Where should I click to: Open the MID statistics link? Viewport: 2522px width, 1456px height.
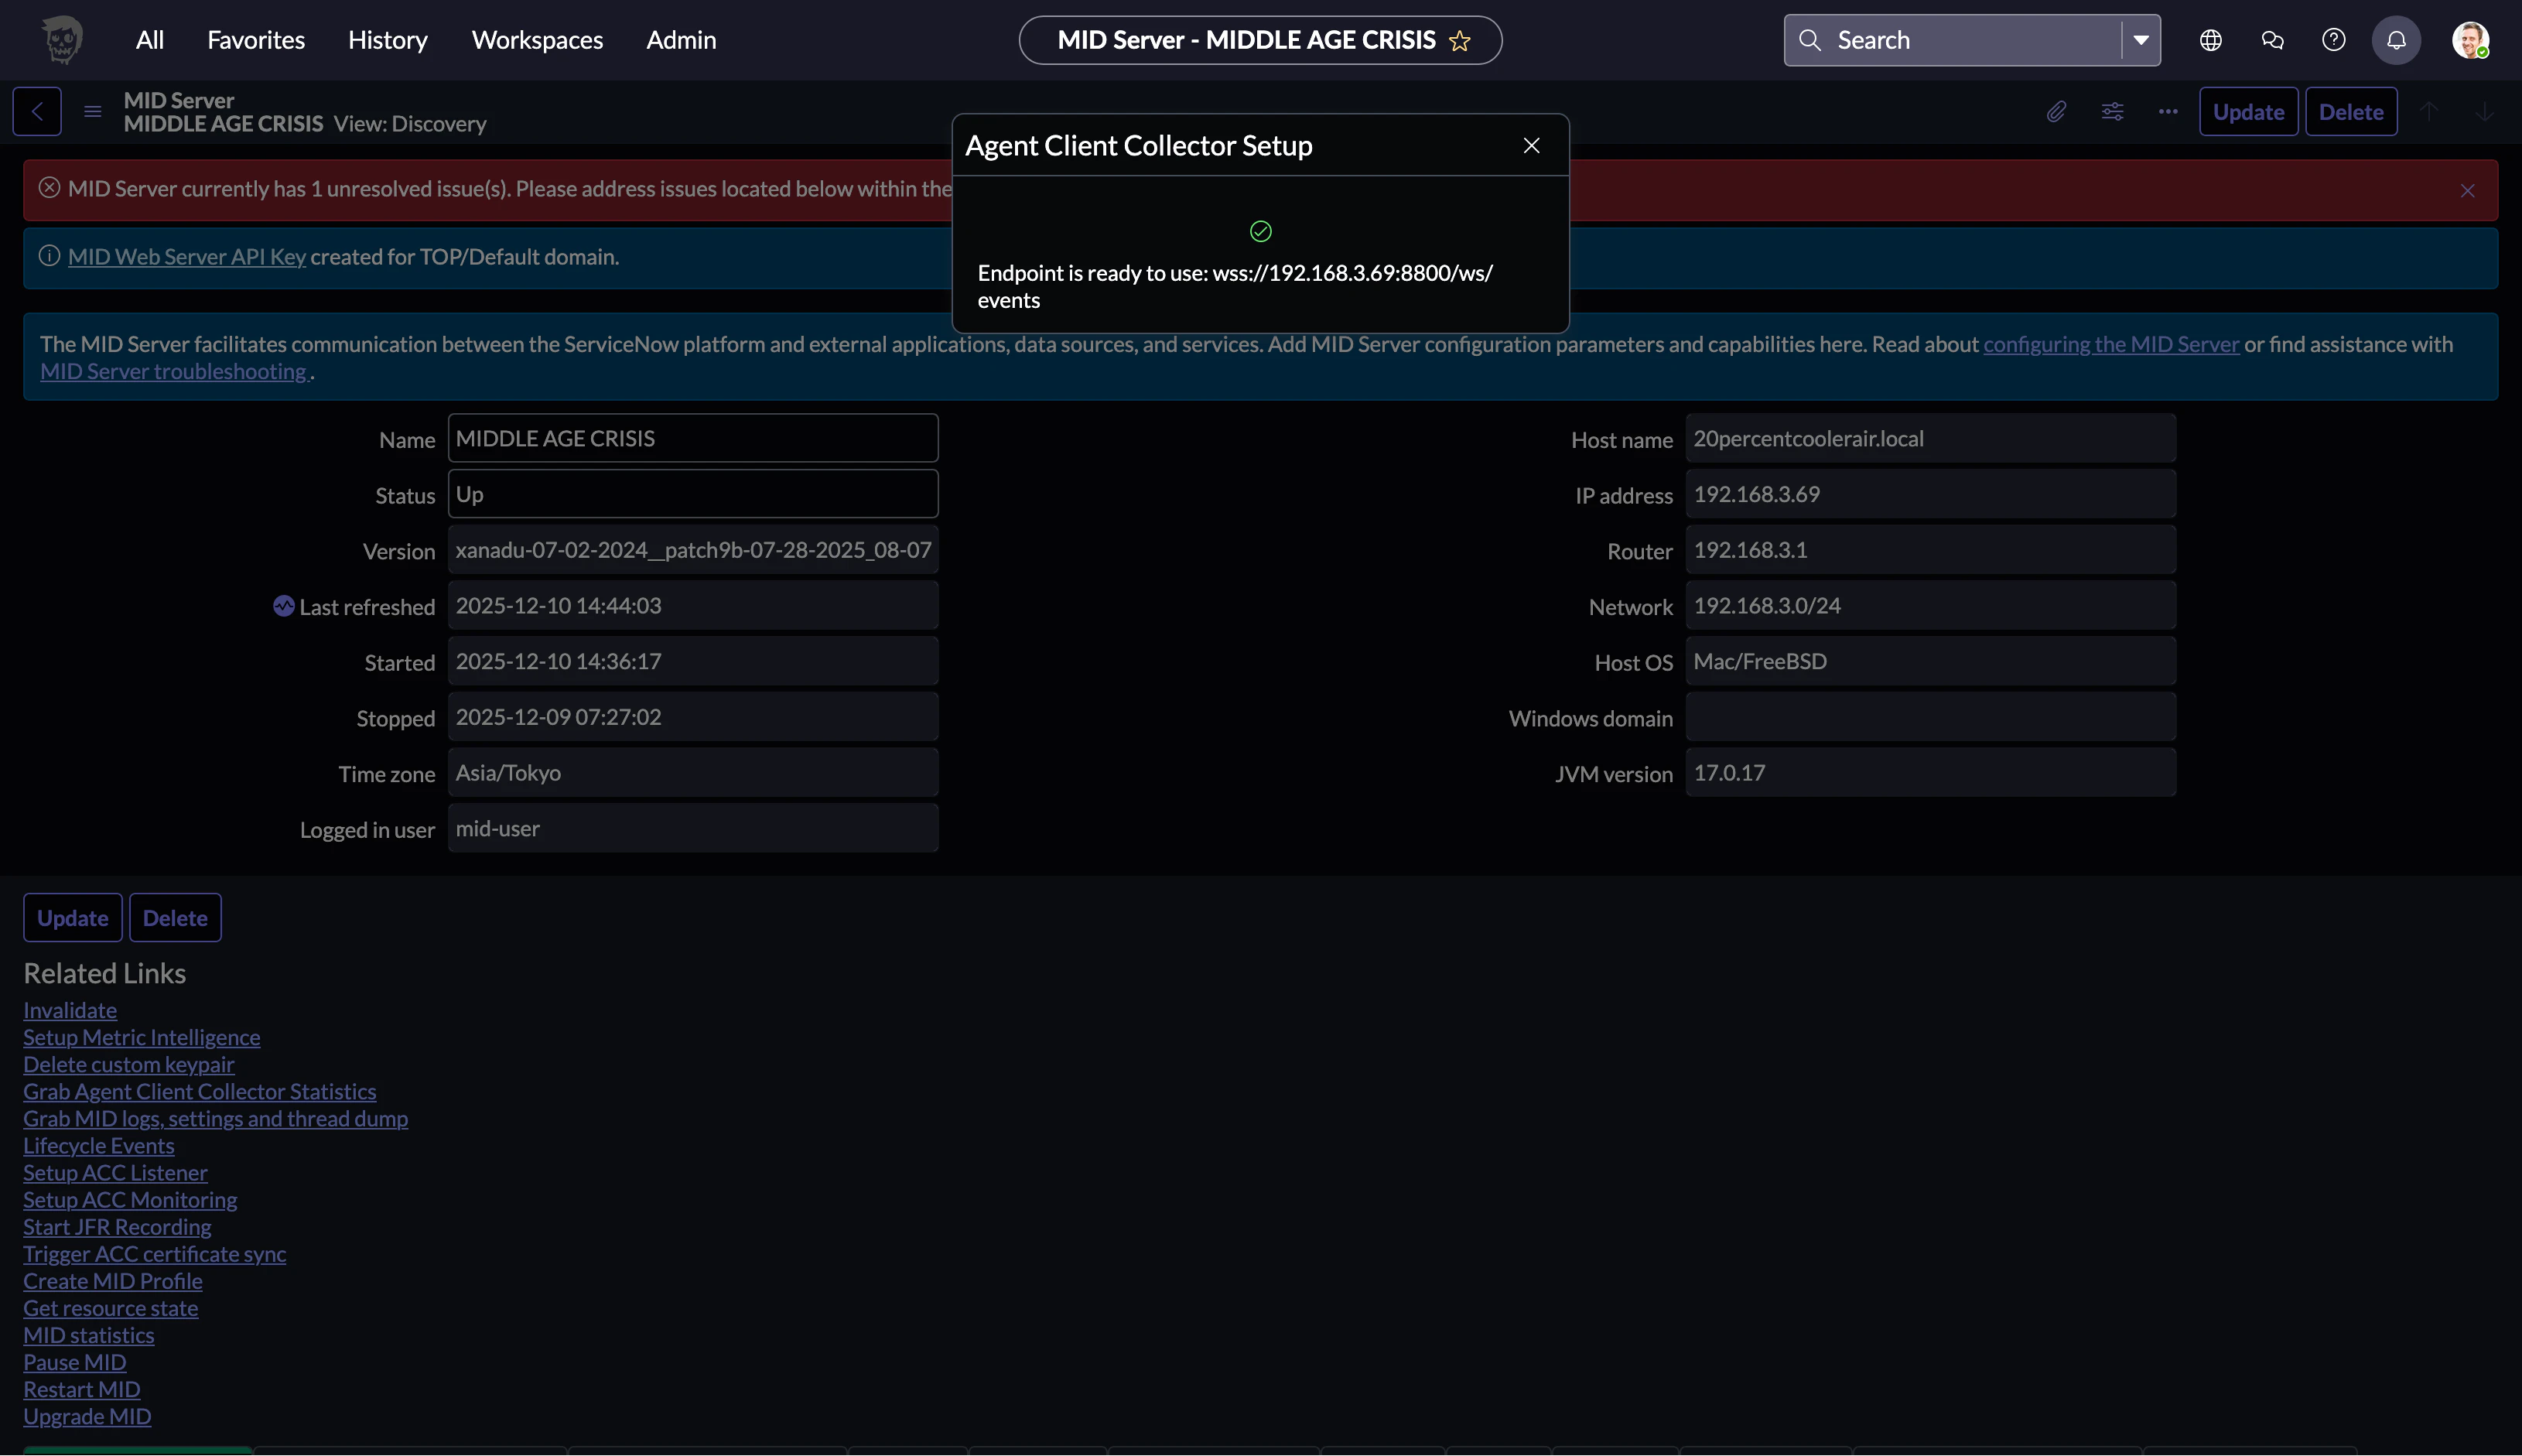89,1334
